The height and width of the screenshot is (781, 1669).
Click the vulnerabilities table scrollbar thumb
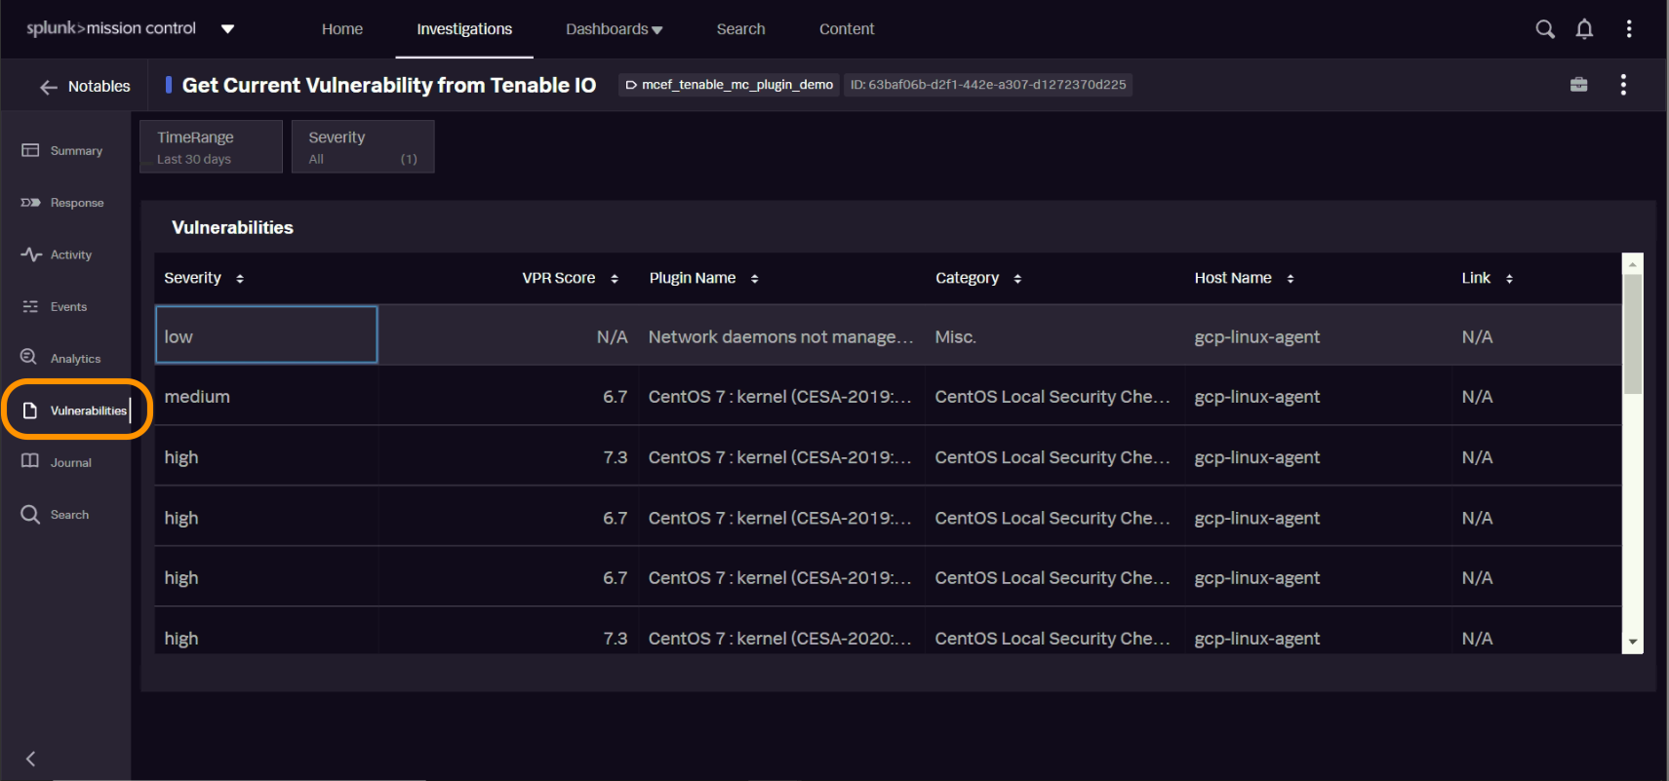click(1632, 333)
